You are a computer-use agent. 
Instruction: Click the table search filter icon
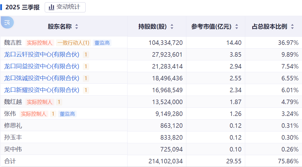[7, 23]
